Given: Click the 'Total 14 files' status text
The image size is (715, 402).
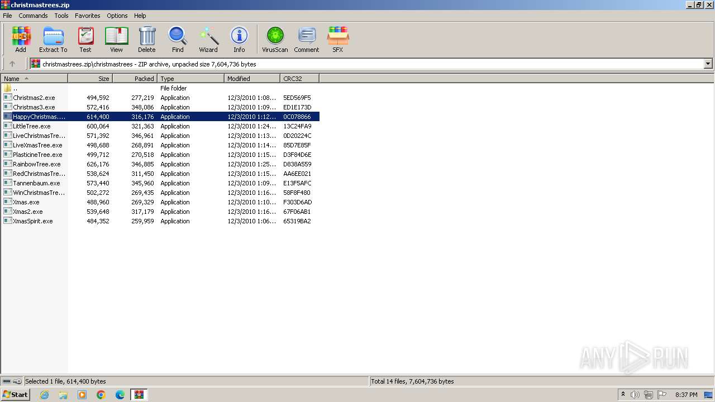Looking at the screenshot, I should pos(412,381).
